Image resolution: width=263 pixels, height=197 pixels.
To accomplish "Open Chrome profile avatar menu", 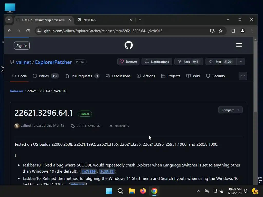I will click(x=242, y=31).
